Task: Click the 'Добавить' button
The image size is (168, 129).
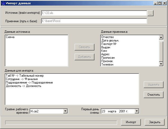Action: pyautogui.click(x=84, y=57)
